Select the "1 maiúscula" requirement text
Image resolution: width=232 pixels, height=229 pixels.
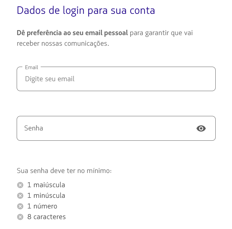(x=46, y=185)
